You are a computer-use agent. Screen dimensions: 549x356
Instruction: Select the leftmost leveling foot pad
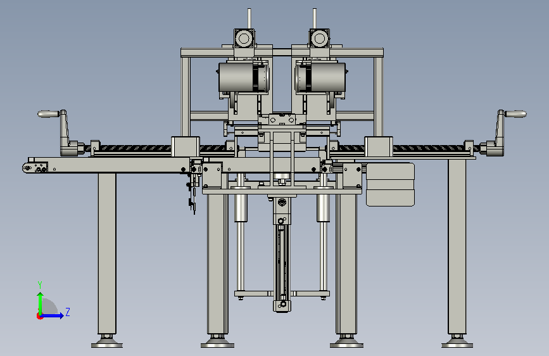coord(107,342)
